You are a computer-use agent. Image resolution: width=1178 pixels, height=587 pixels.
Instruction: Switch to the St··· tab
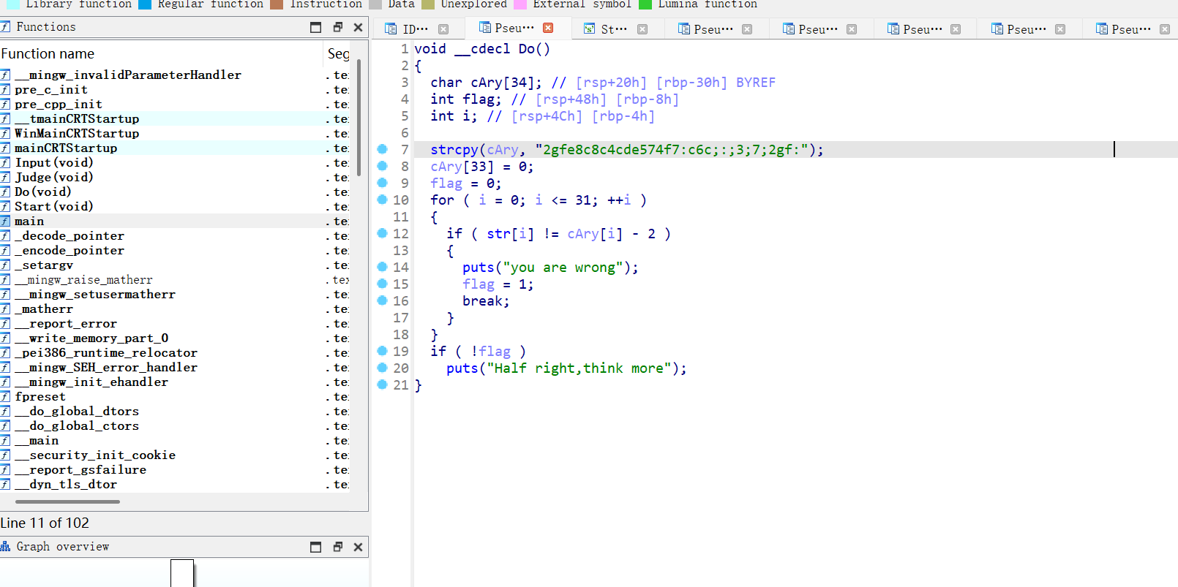point(614,29)
